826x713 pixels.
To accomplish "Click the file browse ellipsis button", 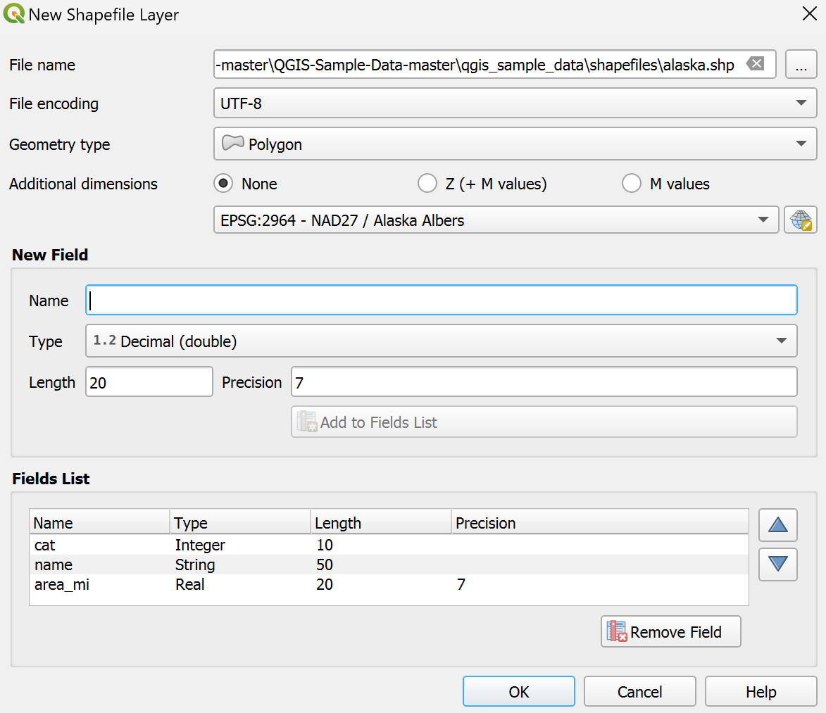I will point(801,65).
